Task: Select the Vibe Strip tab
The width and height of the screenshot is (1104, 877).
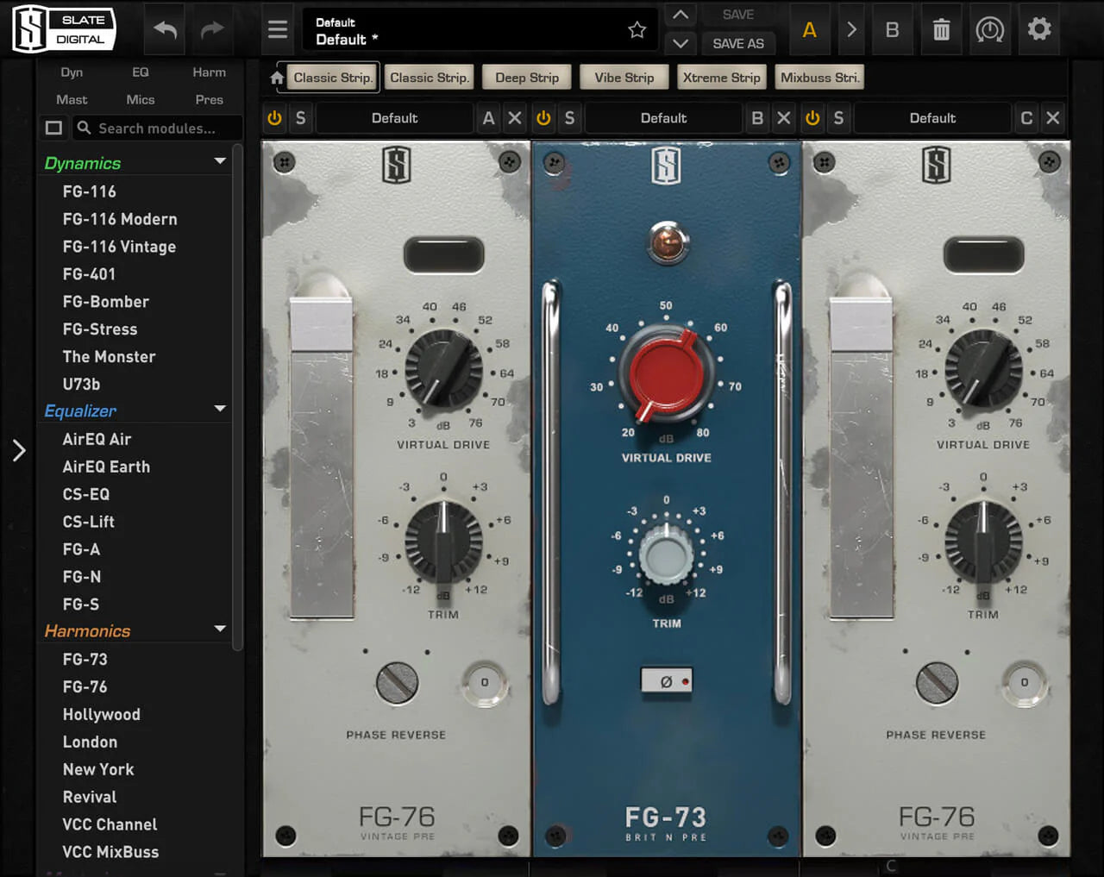Action: [x=624, y=78]
